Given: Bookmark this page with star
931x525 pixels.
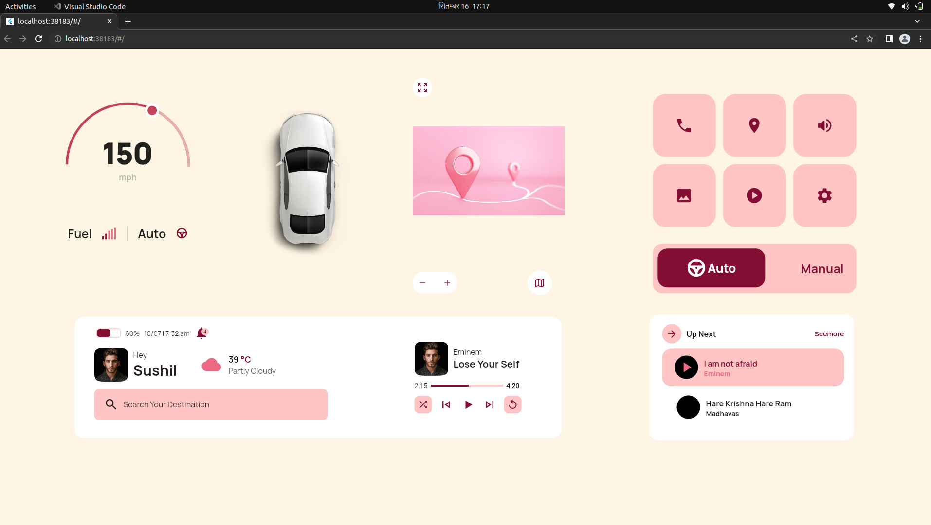Looking at the screenshot, I should tap(870, 39).
